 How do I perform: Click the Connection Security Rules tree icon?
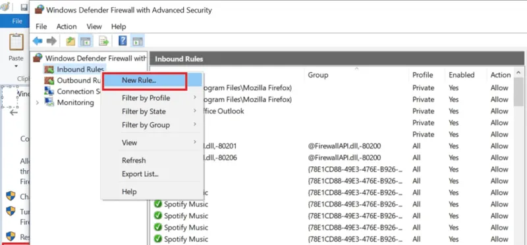pos(49,91)
